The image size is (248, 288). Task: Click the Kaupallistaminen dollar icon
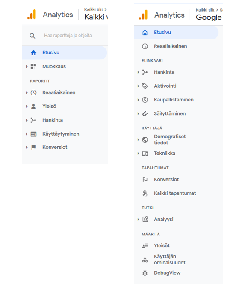pos(145,100)
